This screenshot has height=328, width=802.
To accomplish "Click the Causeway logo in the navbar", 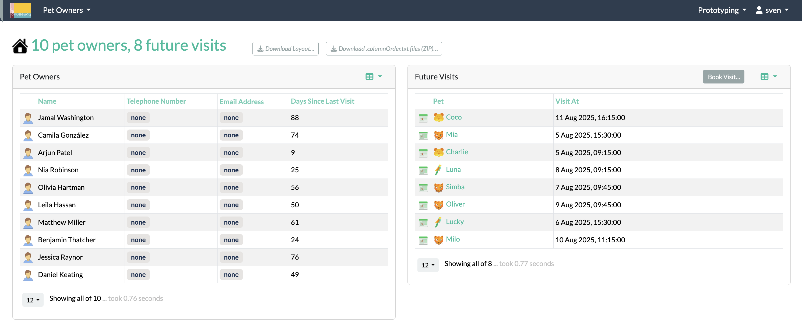I will (x=20, y=10).
